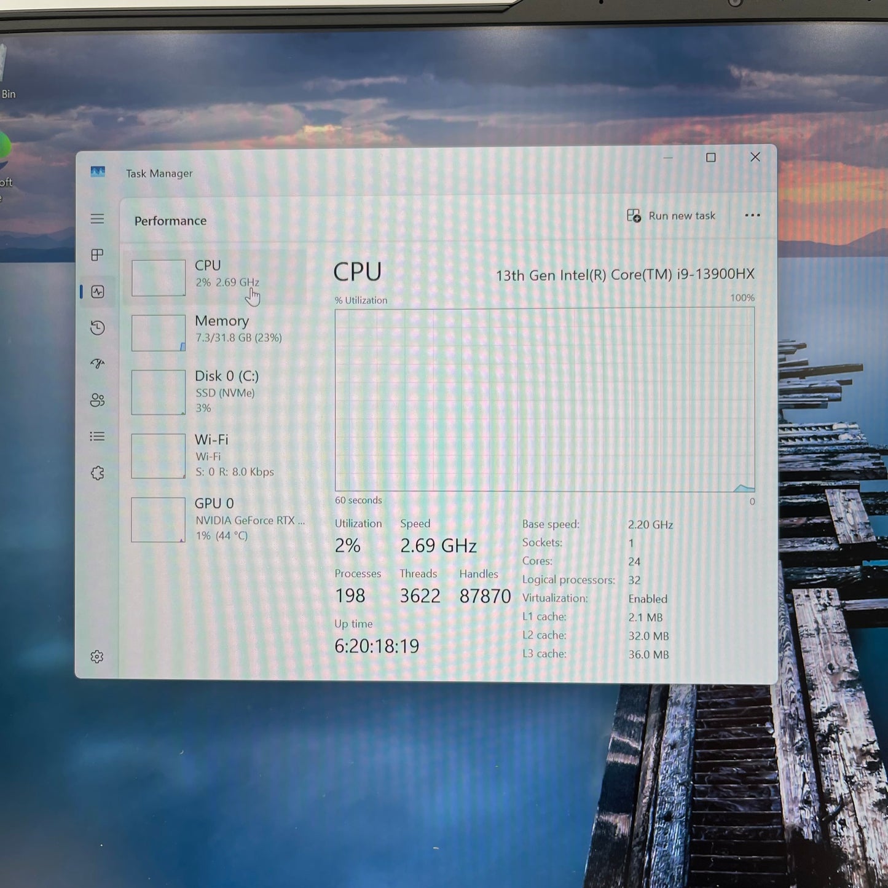Select the Processes icon in the sidebar
888x888 pixels.
(97, 256)
